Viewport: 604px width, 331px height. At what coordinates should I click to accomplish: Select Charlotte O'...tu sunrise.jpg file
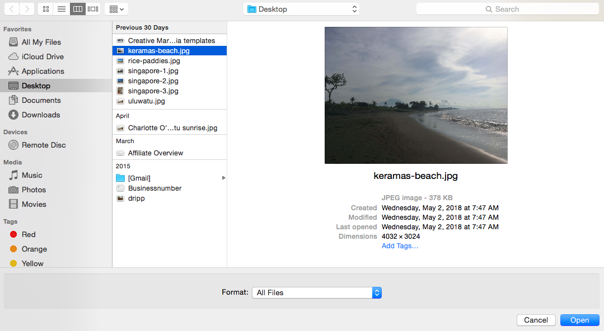tap(170, 128)
